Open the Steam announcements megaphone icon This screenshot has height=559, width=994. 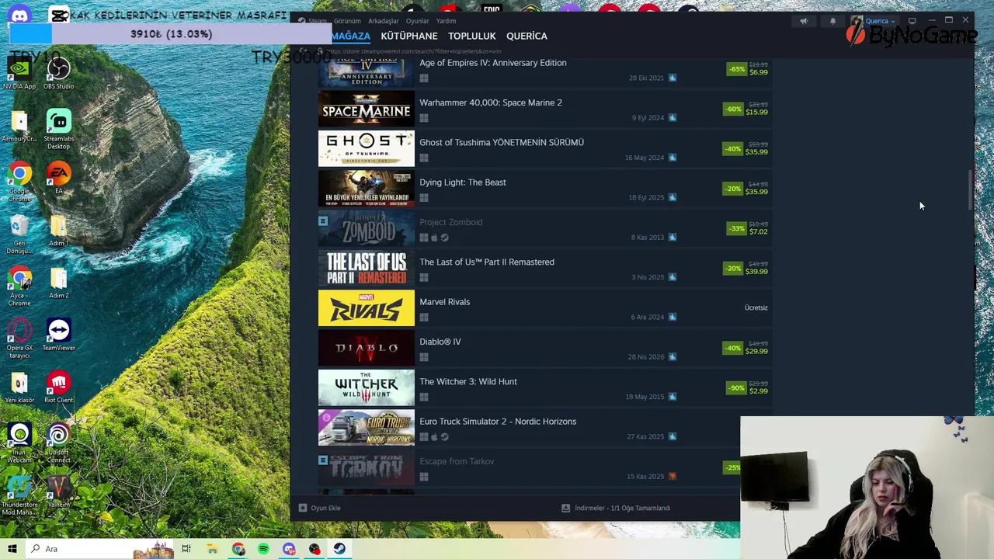click(x=804, y=21)
